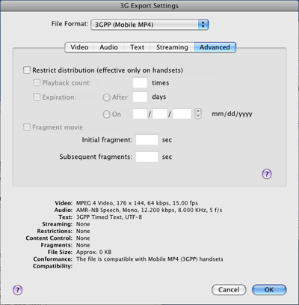299x305 pixels.
Task: Toggle the Playback count checkbox
Action: point(37,82)
